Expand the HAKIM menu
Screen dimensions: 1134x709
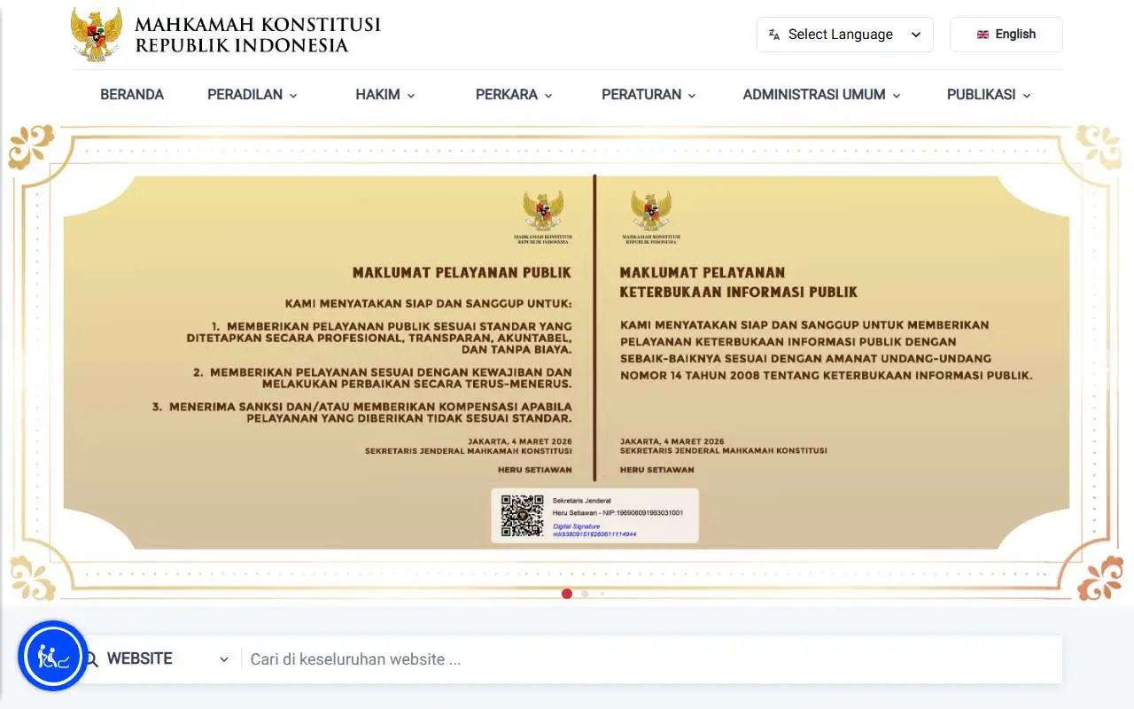[x=385, y=95]
